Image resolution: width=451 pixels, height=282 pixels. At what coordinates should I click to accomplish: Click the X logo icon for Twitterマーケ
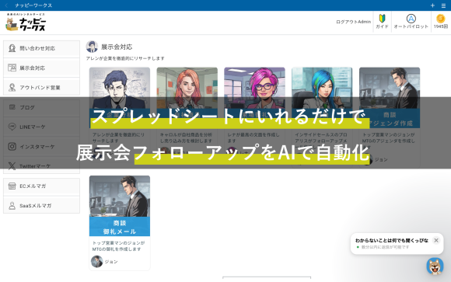pyautogui.click(x=12, y=166)
